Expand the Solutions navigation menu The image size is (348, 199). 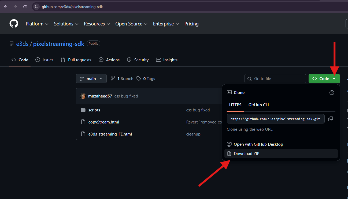66,24
